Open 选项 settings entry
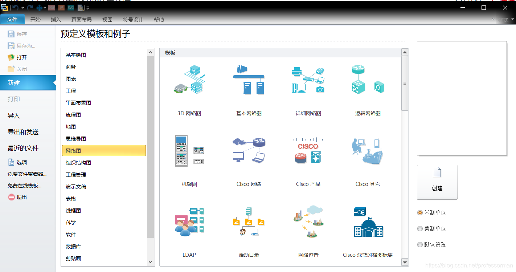 click(x=17, y=162)
